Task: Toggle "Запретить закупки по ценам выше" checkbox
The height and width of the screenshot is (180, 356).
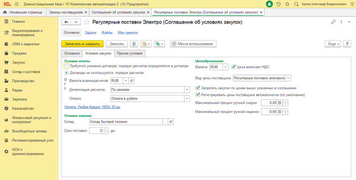Action: click(198, 88)
